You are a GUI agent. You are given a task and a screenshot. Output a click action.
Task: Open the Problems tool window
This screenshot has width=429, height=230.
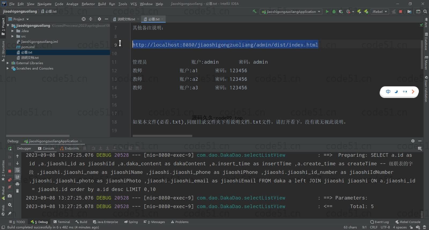tap(180, 222)
